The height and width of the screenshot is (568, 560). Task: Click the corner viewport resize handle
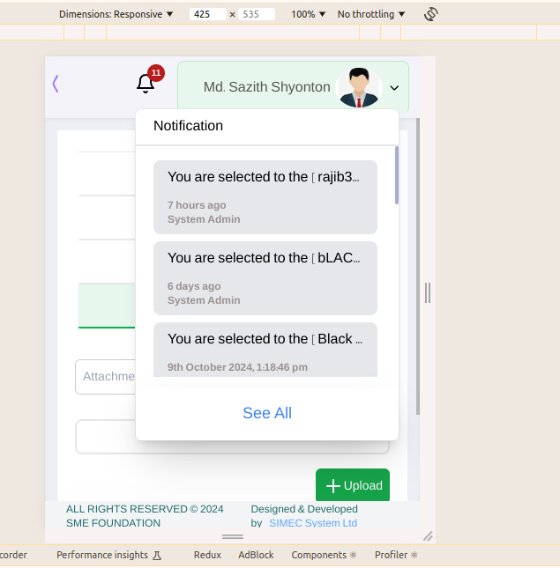[x=429, y=536]
